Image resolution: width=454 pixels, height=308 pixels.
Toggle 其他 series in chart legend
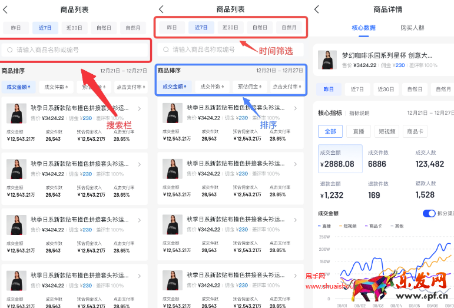[397, 226]
